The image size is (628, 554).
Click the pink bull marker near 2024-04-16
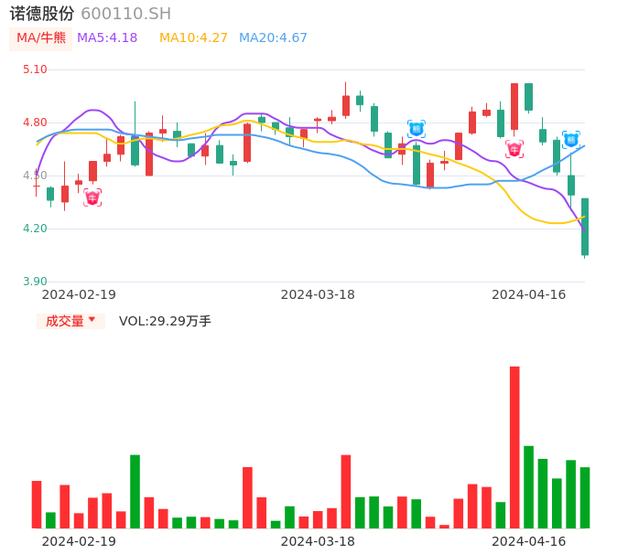(514, 149)
